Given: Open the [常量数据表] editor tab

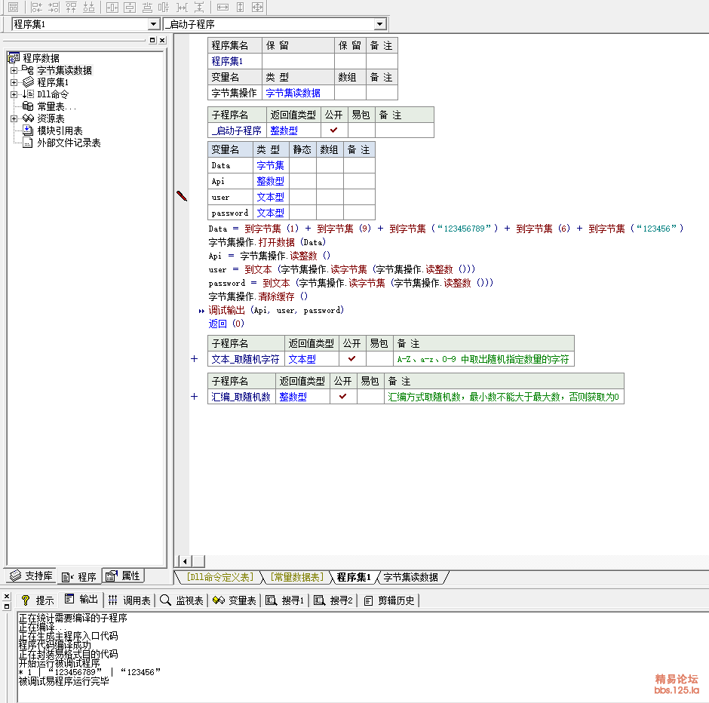Looking at the screenshot, I should tap(297, 577).
